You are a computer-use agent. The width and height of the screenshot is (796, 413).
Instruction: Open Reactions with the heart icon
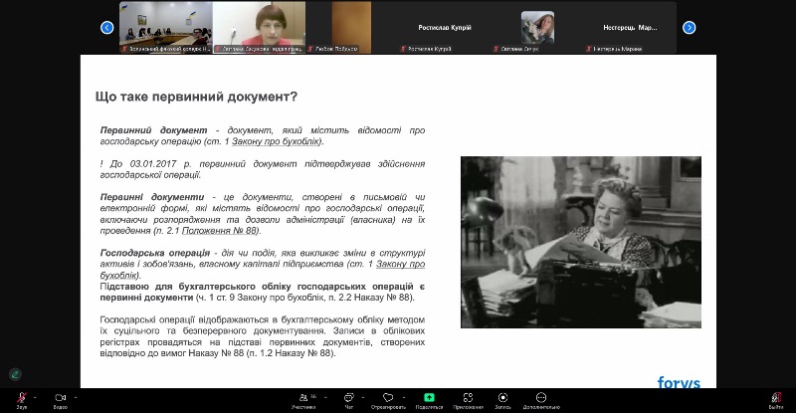pos(388,399)
